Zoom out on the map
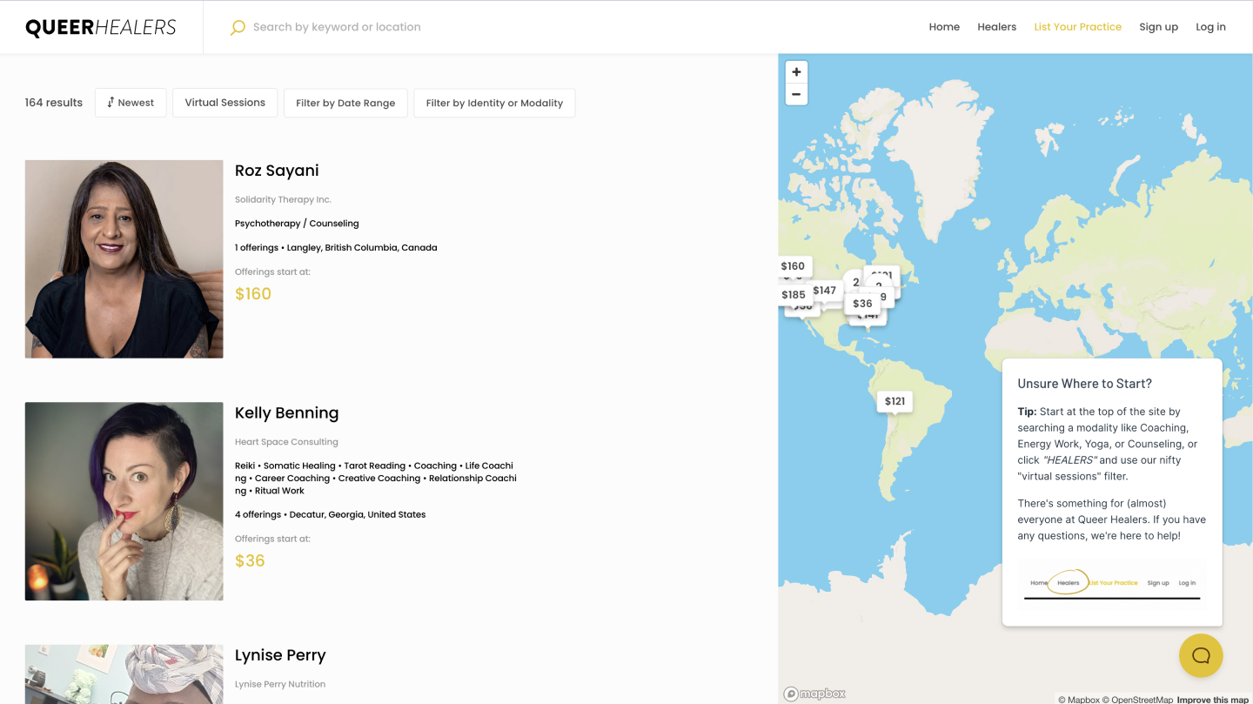 (796, 94)
